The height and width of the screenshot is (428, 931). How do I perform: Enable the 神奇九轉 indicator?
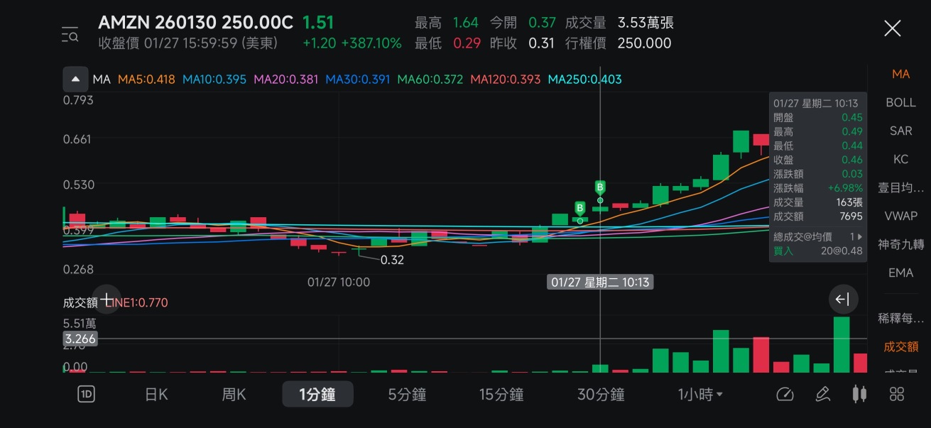[x=900, y=244]
